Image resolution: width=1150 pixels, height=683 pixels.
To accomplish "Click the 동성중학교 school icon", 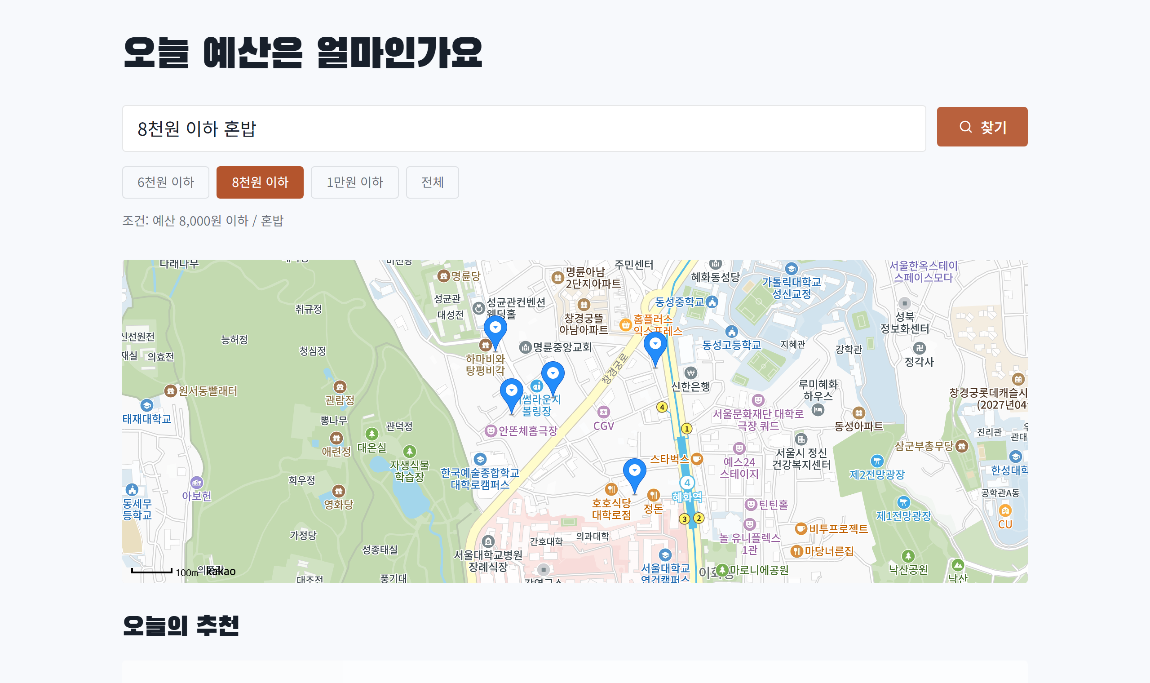I will tap(712, 302).
